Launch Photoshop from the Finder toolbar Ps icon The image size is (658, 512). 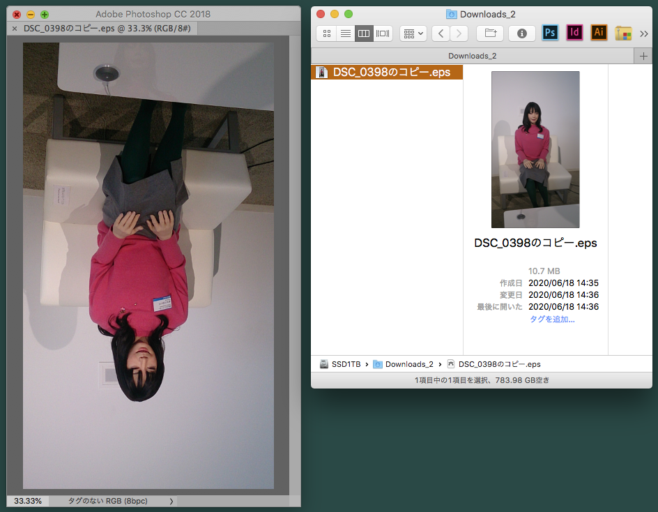[550, 33]
